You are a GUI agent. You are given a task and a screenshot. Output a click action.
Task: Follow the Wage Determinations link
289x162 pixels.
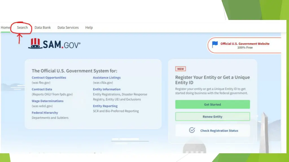47,101
